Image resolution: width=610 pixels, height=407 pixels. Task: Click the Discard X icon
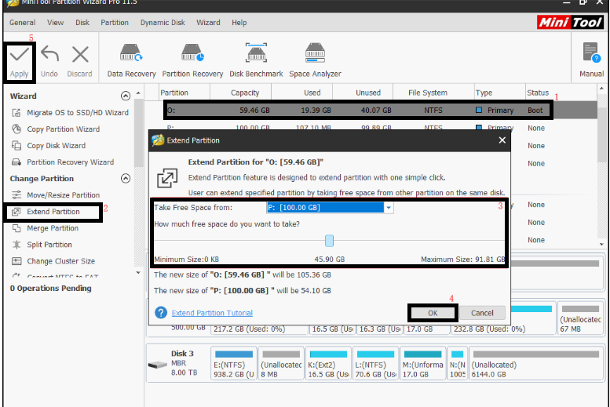pyautogui.click(x=80, y=54)
